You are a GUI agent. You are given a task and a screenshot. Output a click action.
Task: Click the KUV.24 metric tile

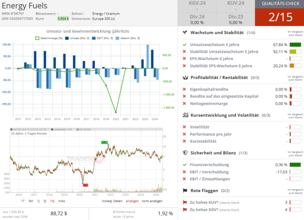(x=236, y=6)
